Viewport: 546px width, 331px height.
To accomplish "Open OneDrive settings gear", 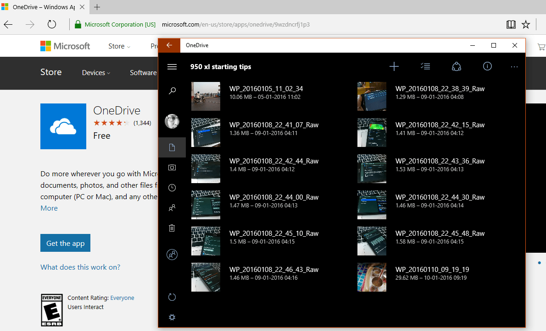I will pos(172,317).
